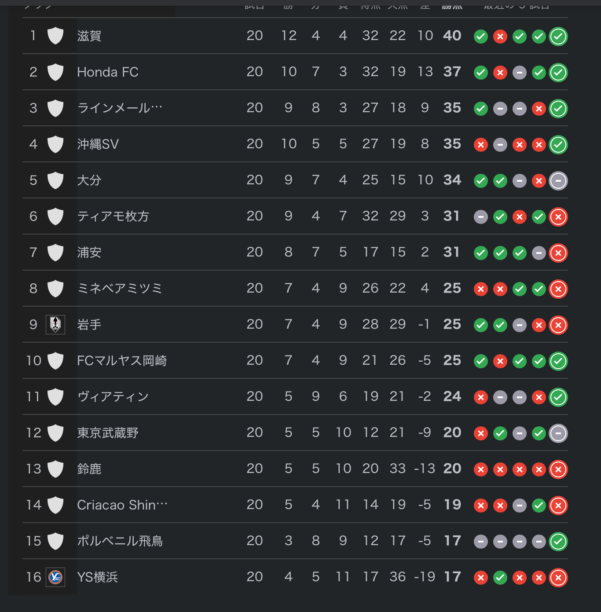Click 大分's outlined gray draw result icon
601x612 pixels.
pyautogui.click(x=558, y=181)
